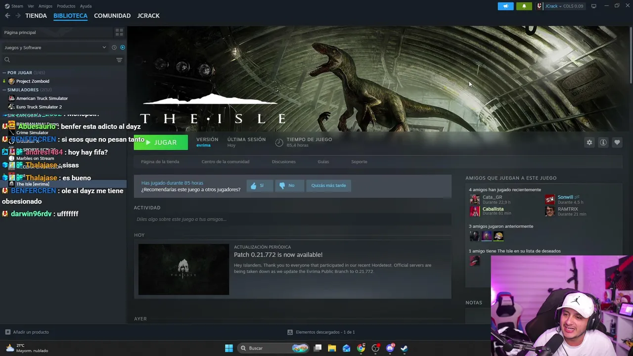Open File Explorer from the taskbar

(x=332, y=348)
